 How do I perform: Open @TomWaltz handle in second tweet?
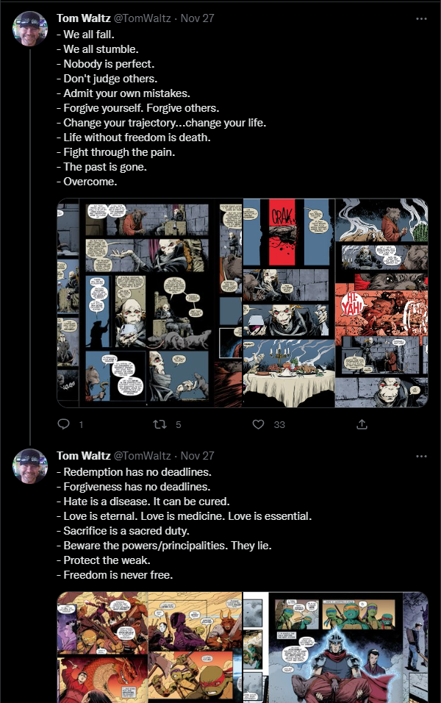click(142, 456)
